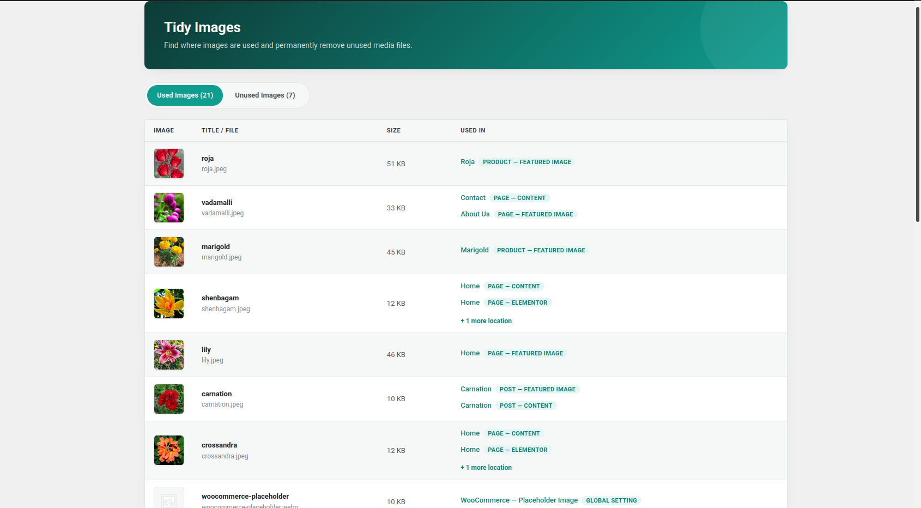Click the '33 KB' size of vadamalli
Viewport: 921px width, 508px height.
[396, 208]
